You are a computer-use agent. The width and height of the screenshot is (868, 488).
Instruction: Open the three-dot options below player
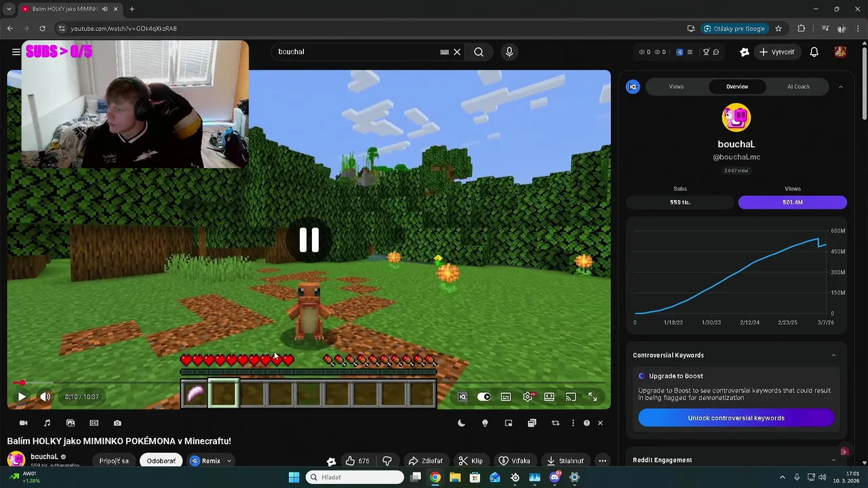(573, 423)
